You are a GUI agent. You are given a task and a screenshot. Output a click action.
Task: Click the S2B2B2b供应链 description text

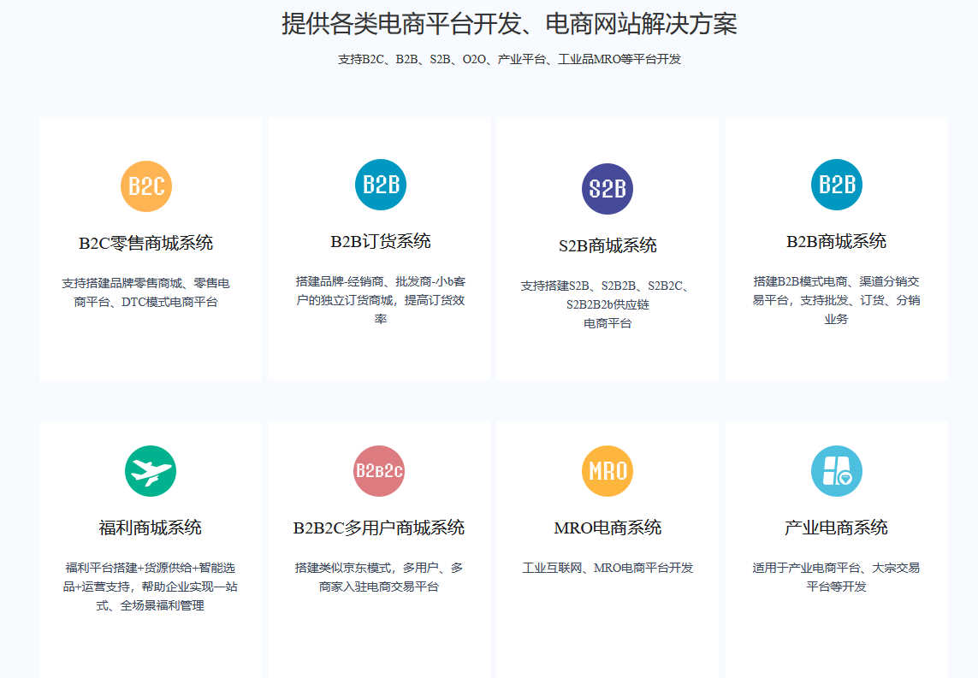[x=608, y=304]
